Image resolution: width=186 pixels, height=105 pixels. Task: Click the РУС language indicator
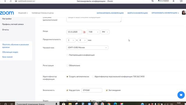click(172, 104)
